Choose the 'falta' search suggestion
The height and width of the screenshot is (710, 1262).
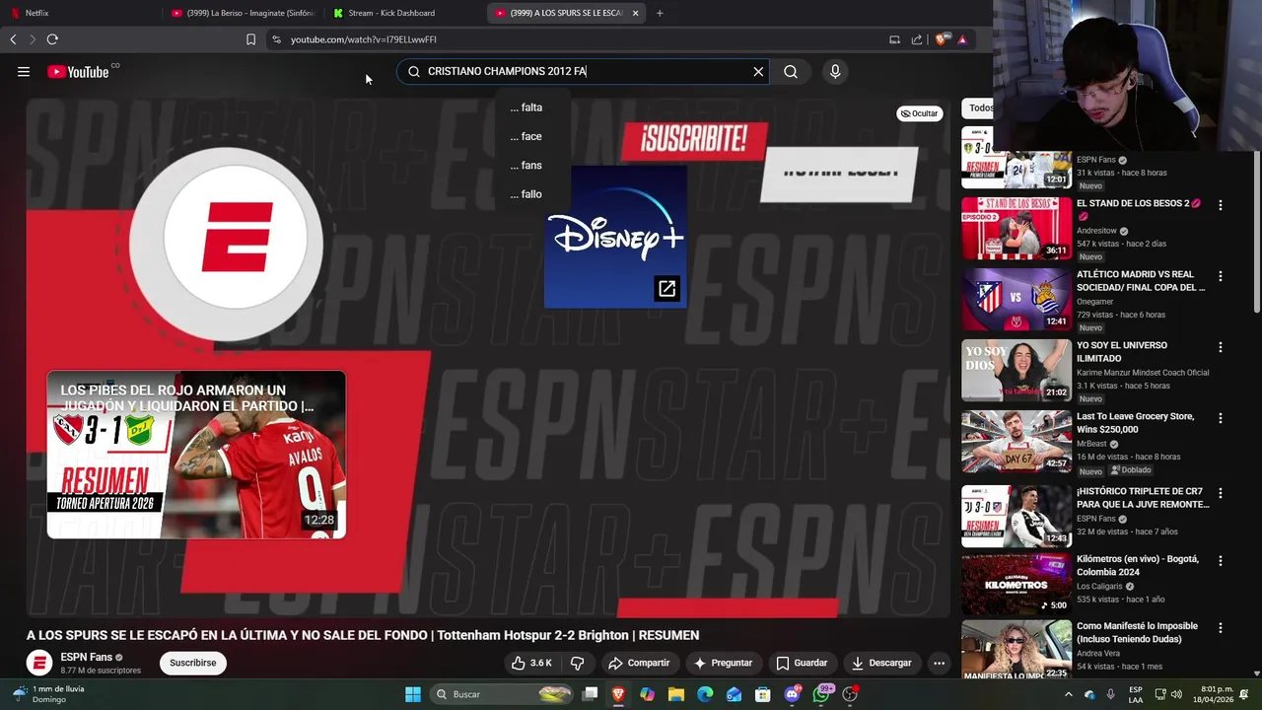click(526, 107)
